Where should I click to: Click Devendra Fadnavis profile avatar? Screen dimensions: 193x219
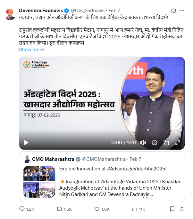(11, 14)
